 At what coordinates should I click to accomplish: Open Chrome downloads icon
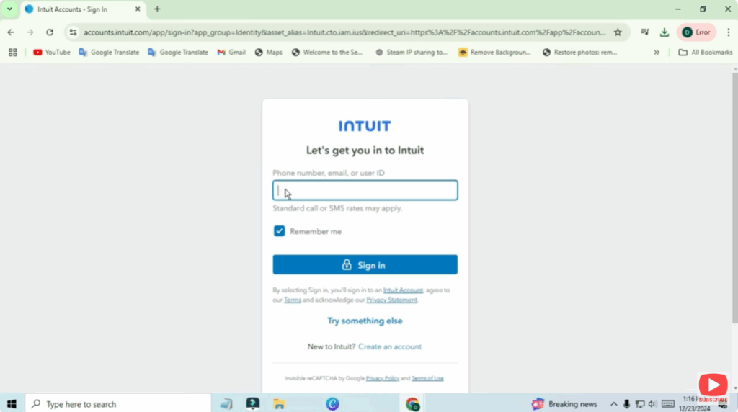[664, 32]
